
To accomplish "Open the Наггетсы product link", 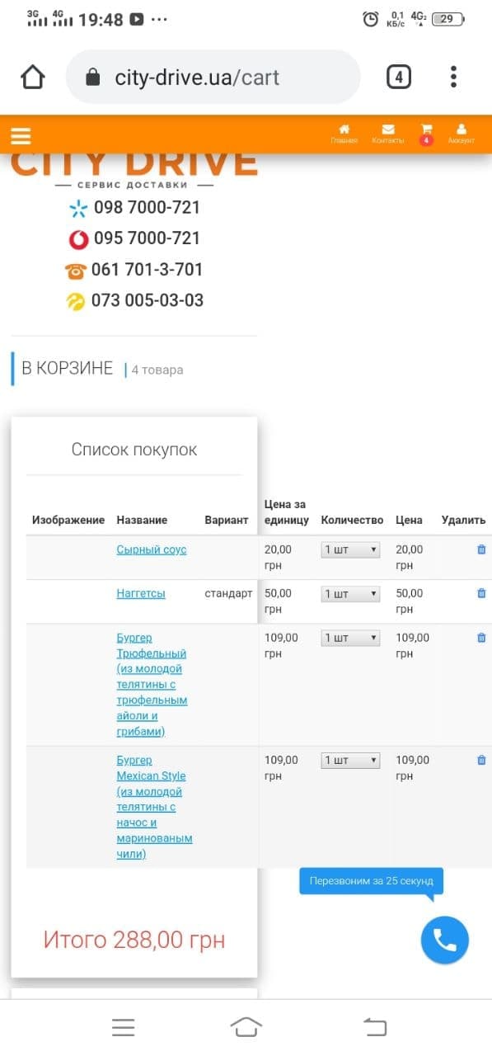I will click(141, 593).
